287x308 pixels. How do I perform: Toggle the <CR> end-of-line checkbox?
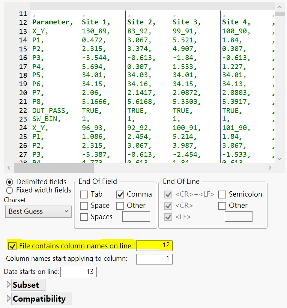(168, 206)
